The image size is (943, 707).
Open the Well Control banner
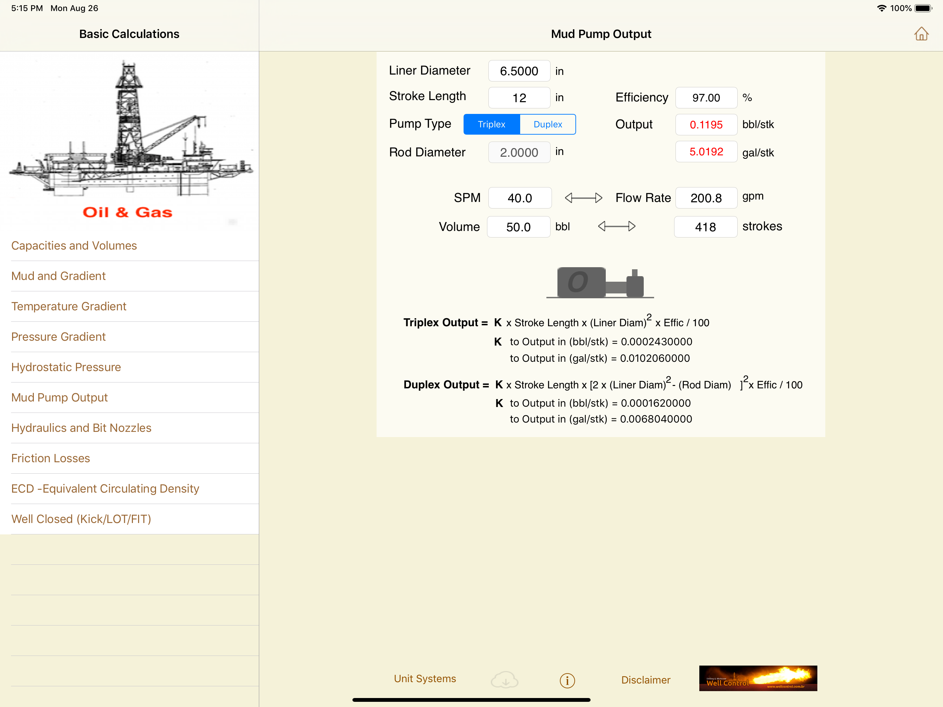758,678
